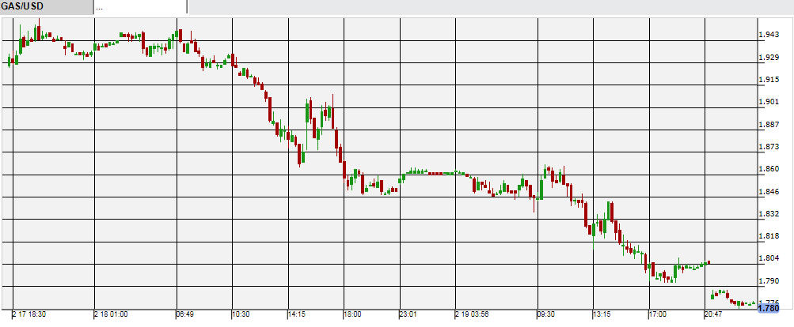
Task: Click the 20:47 time axis label
Action: tap(714, 314)
